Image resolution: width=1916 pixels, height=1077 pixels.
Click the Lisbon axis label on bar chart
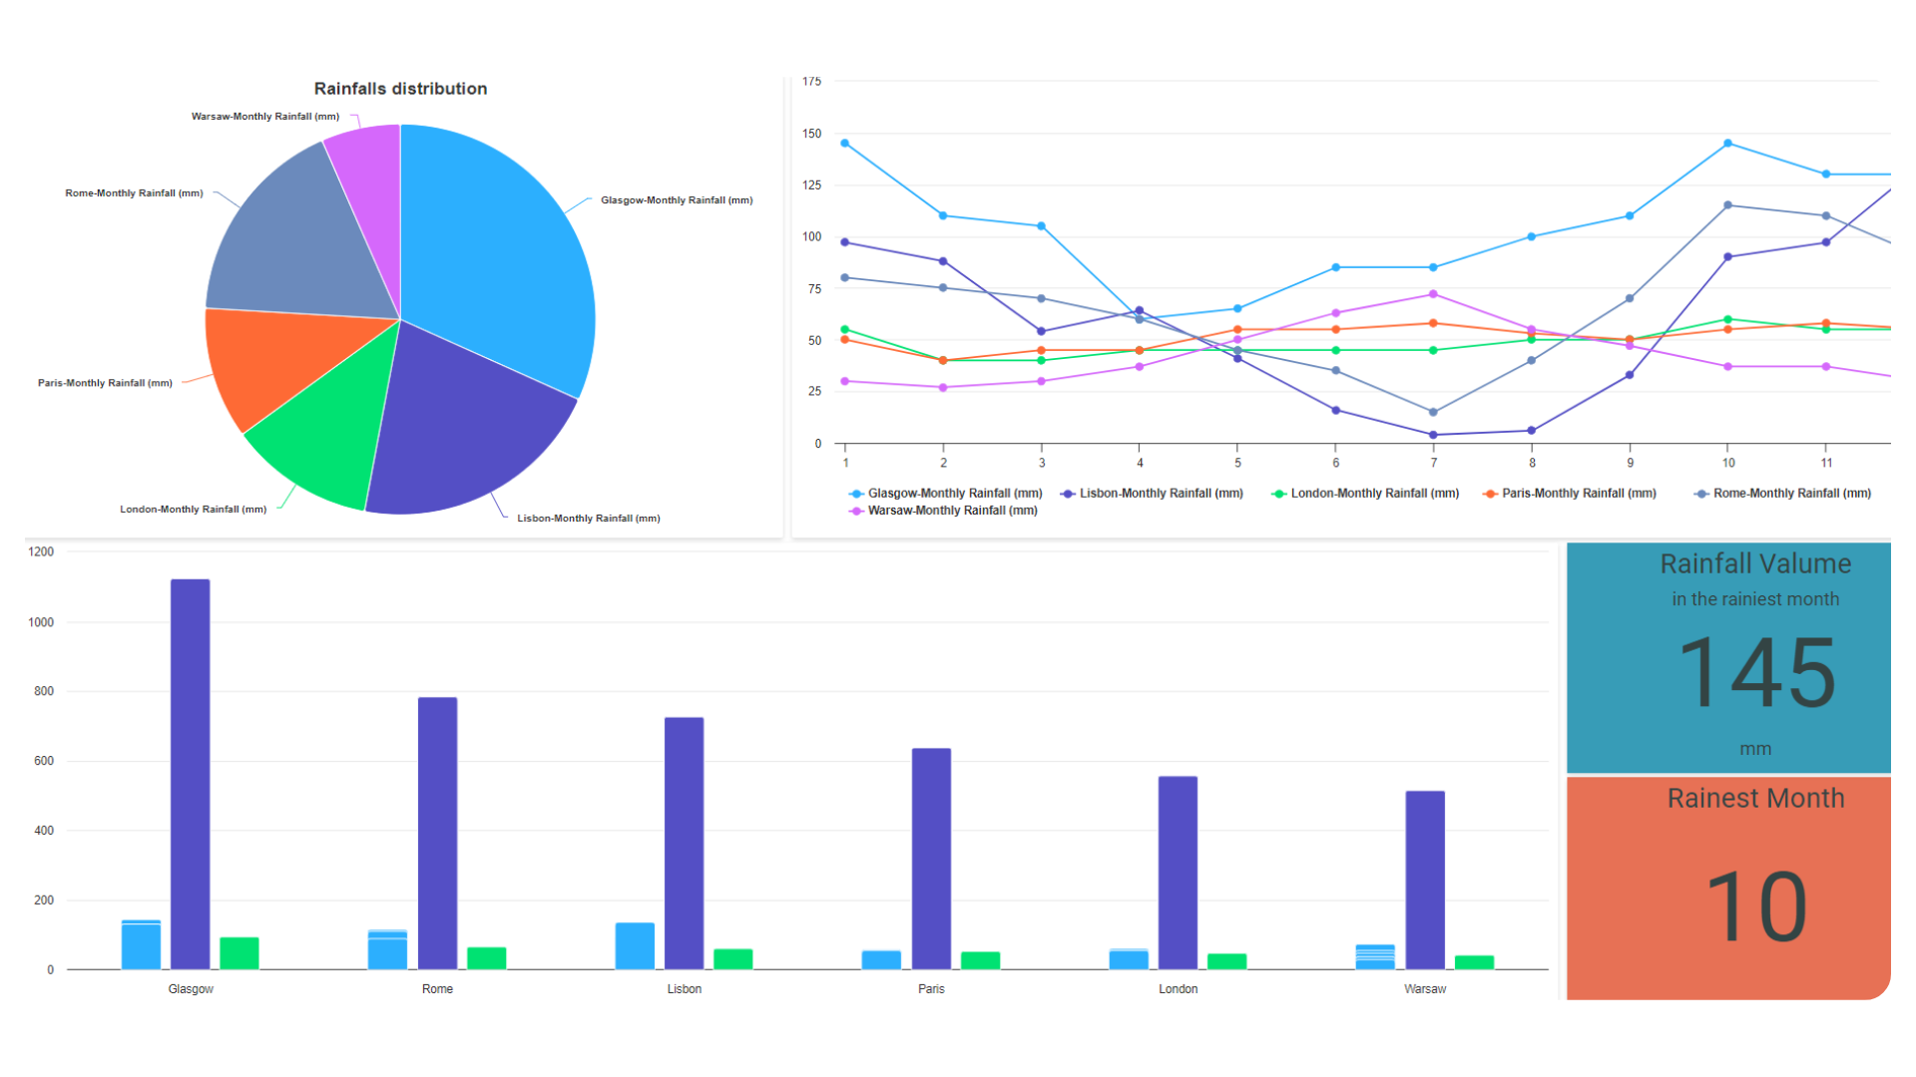(x=685, y=989)
